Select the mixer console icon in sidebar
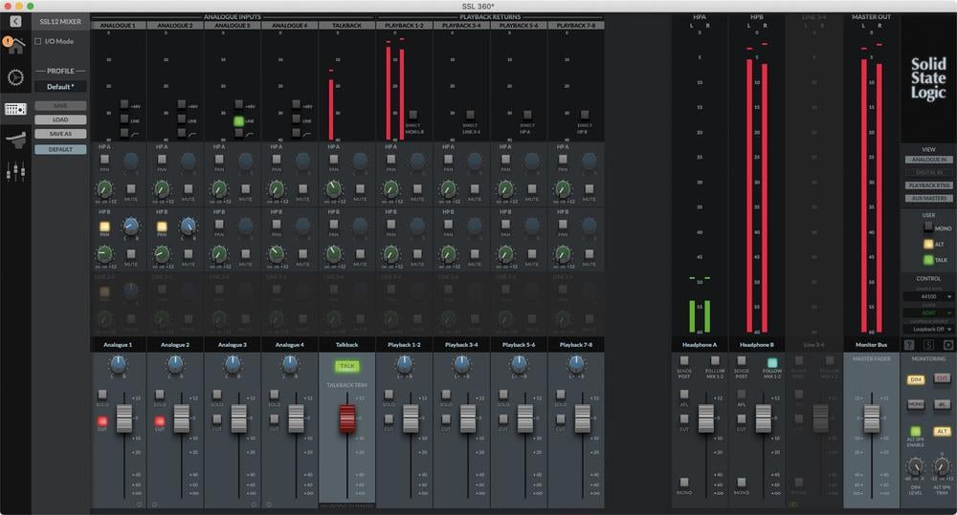Screen dimensions: 957x515 tap(15, 109)
